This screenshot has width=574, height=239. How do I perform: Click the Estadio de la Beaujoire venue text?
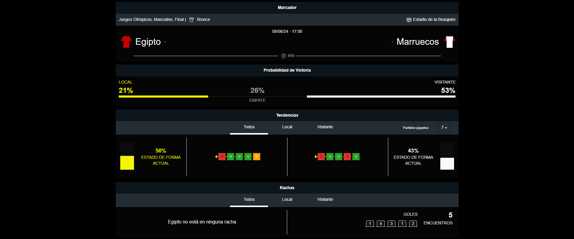(x=434, y=20)
